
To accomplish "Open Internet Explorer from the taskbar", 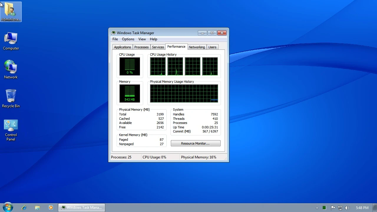I will [24, 208].
